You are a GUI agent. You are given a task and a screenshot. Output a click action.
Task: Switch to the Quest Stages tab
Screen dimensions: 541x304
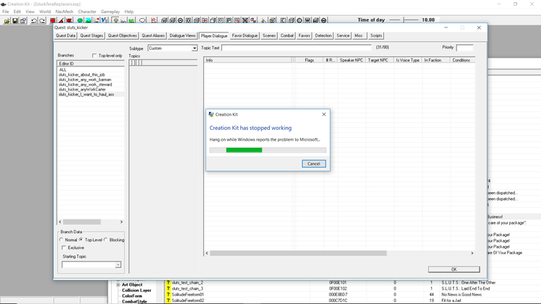pos(92,35)
